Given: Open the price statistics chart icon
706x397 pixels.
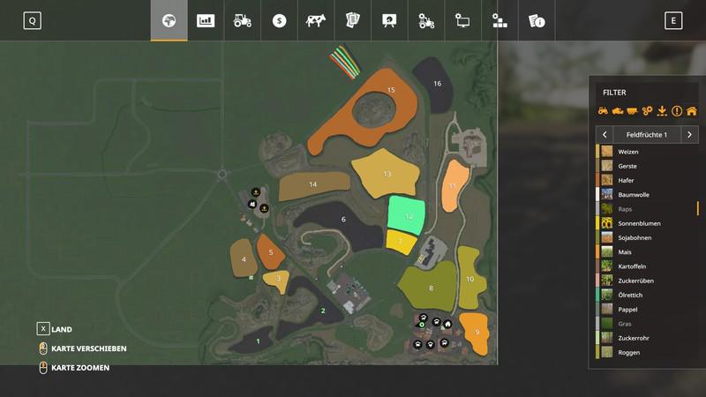Looking at the screenshot, I should click(x=206, y=20).
